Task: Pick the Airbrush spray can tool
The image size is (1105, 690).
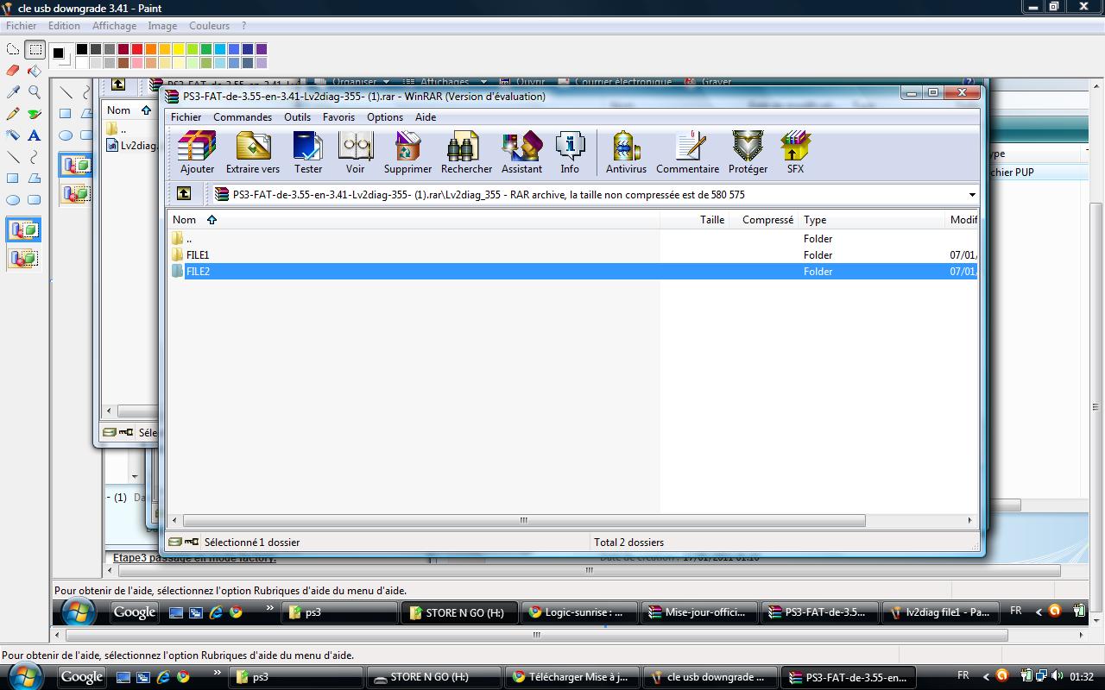Action: tap(13, 135)
